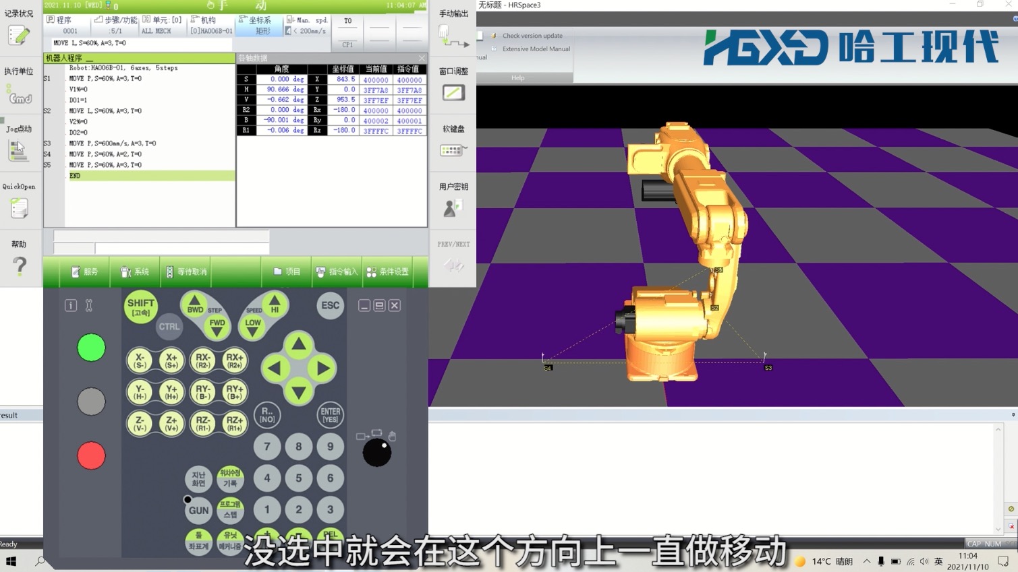Open the 项目 project menu
This screenshot has height=572, width=1018.
287,272
